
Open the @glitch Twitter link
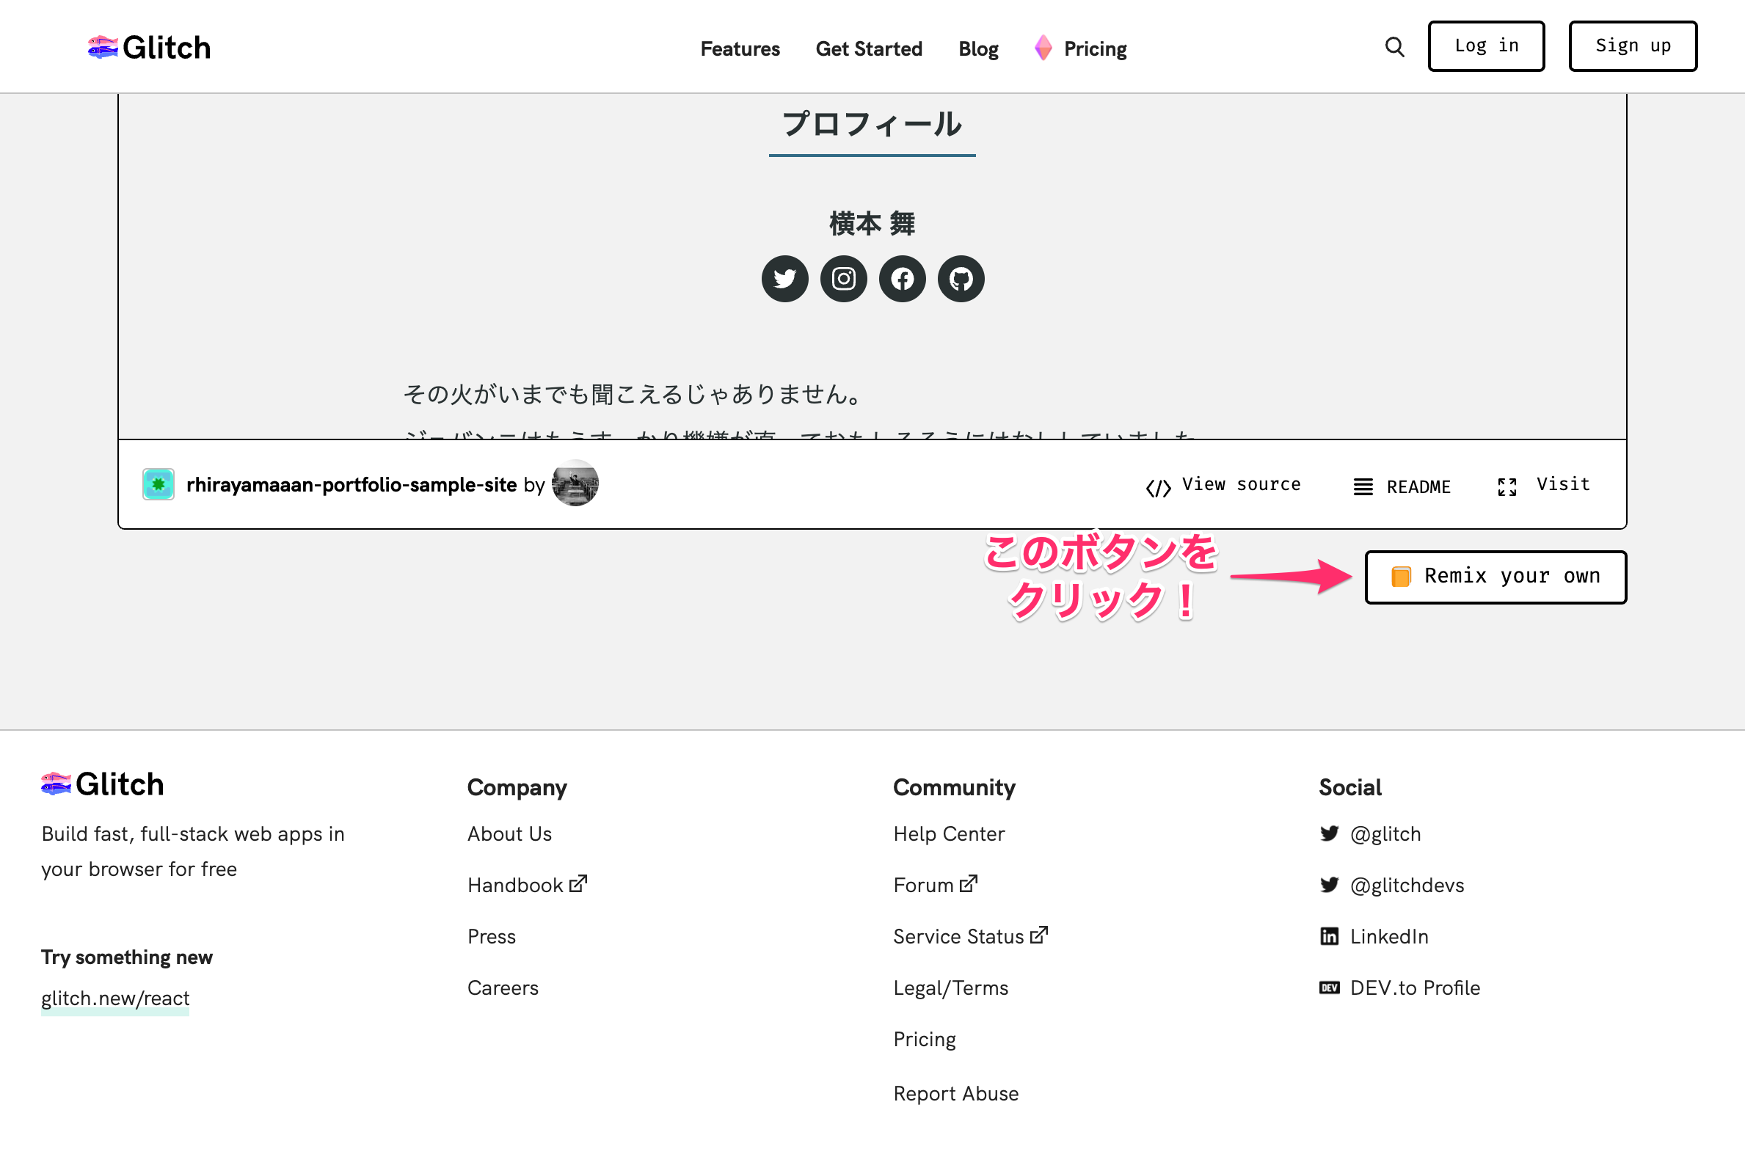(1385, 833)
